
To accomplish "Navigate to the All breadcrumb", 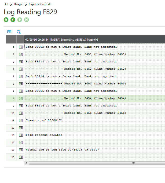I will [x=6, y=4].
